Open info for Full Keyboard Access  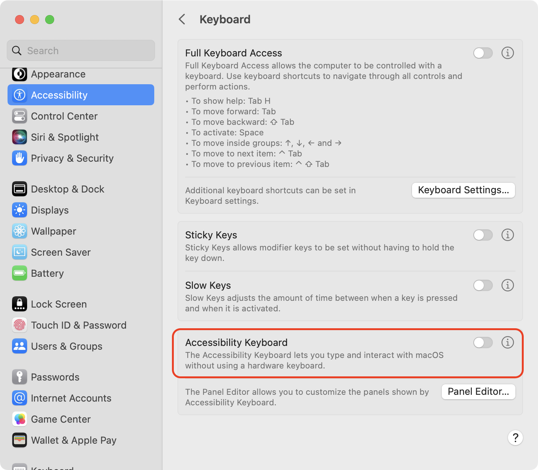coord(508,53)
